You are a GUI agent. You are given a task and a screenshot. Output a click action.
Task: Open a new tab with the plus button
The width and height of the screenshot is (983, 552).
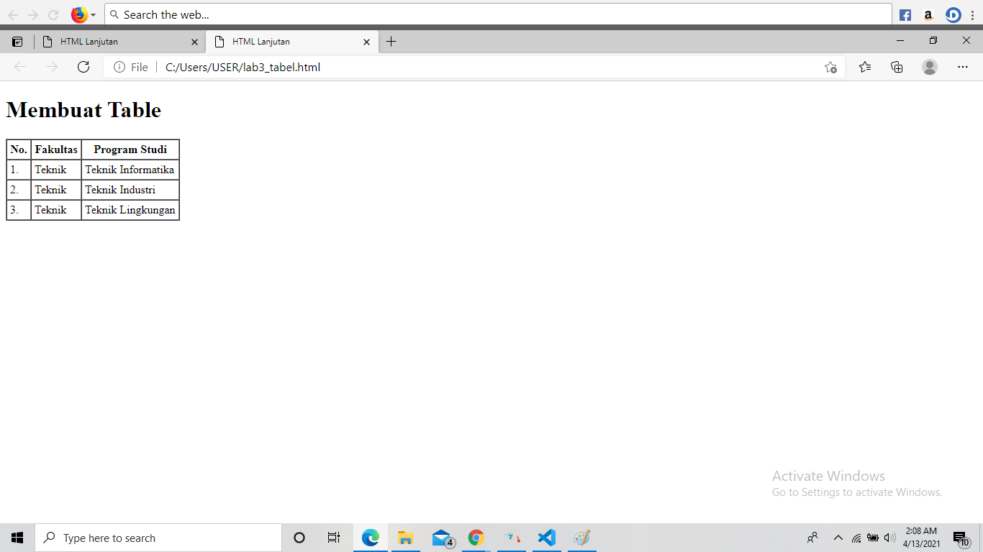click(x=391, y=42)
